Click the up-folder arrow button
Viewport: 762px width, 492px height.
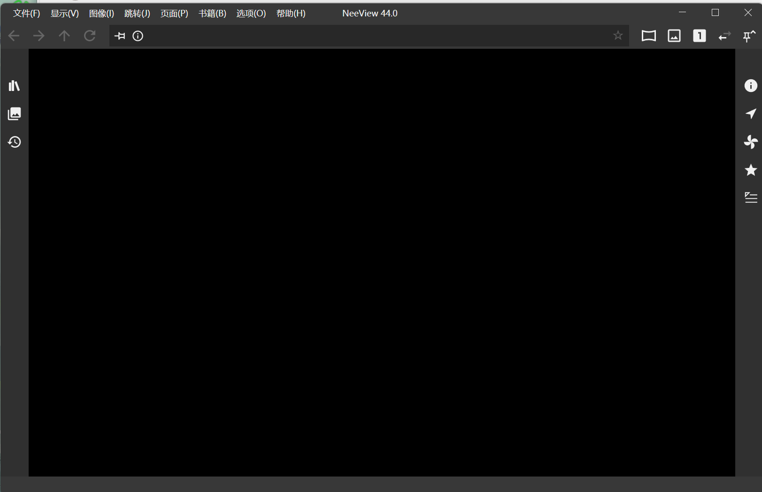64,36
